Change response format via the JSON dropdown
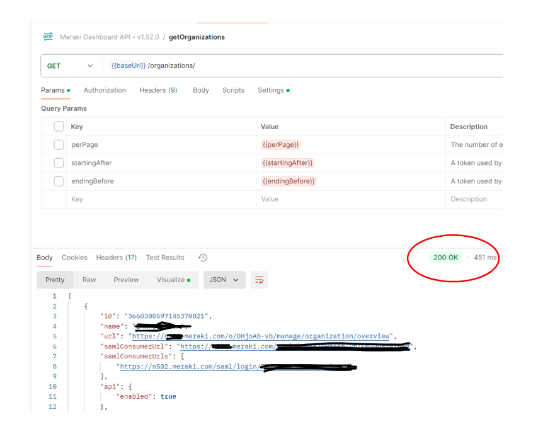This screenshot has width=555, height=429. pos(224,280)
